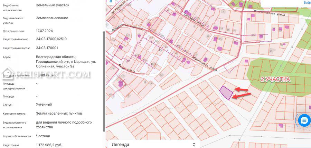Viewport: 311px width, 148px height.
Task: Click the Войти login link
Action: (x=307, y=2)
